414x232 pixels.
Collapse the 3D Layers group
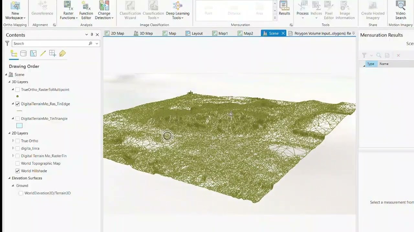[9, 82]
